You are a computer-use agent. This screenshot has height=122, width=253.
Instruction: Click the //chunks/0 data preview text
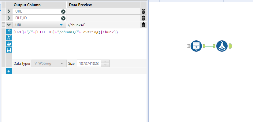click(x=76, y=25)
